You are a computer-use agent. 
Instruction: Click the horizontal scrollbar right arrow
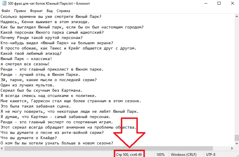point(232,148)
